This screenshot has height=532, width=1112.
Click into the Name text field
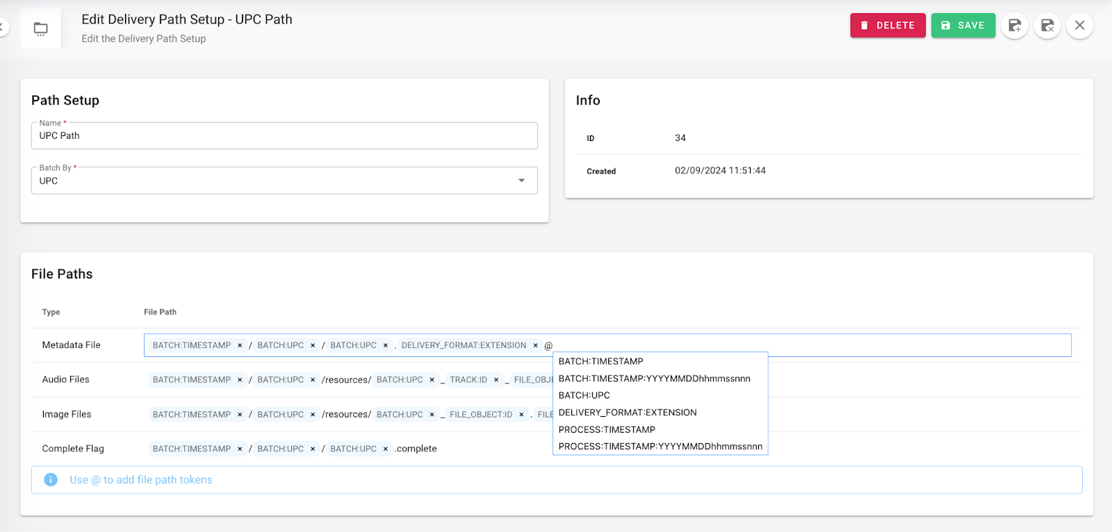click(x=284, y=136)
